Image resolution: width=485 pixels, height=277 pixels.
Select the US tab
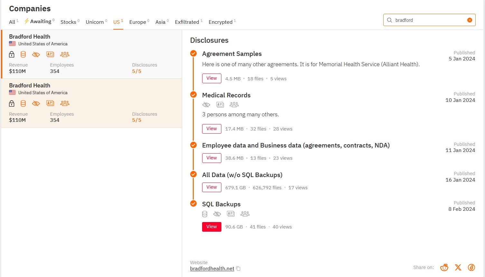(x=118, y=22)
